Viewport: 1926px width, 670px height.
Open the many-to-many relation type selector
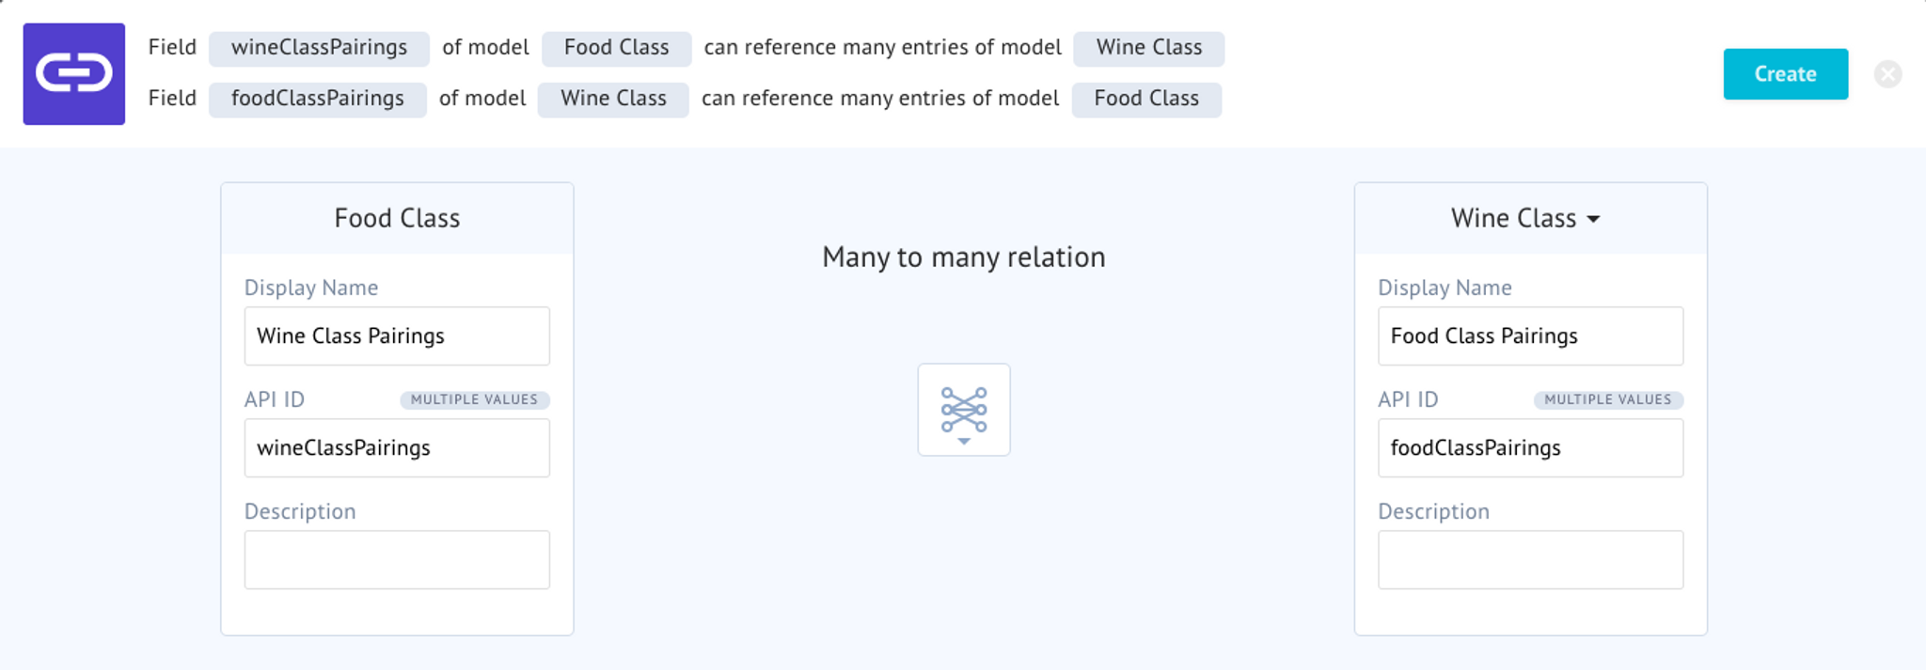(964, 410)
